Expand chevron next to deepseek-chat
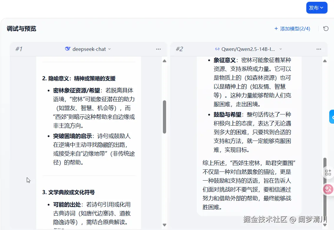334x230 pixels. tap(110, 49)
